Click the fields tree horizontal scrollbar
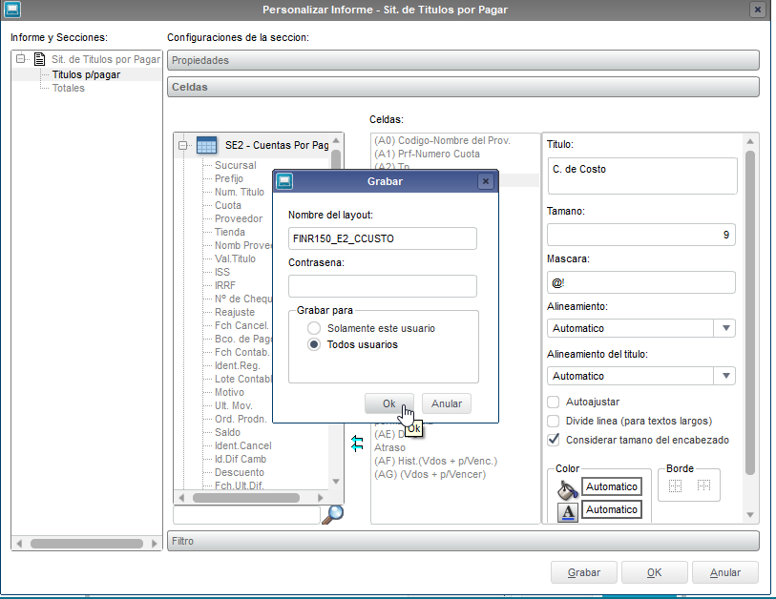This screenshot has height=599, width=776. coord(246,498)
